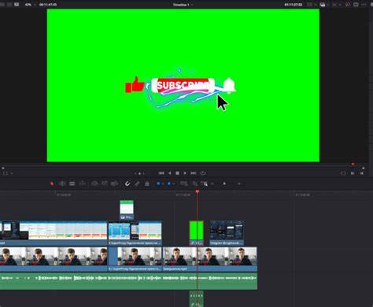Toggle timeline snapping magnet

tap(127, 183)
